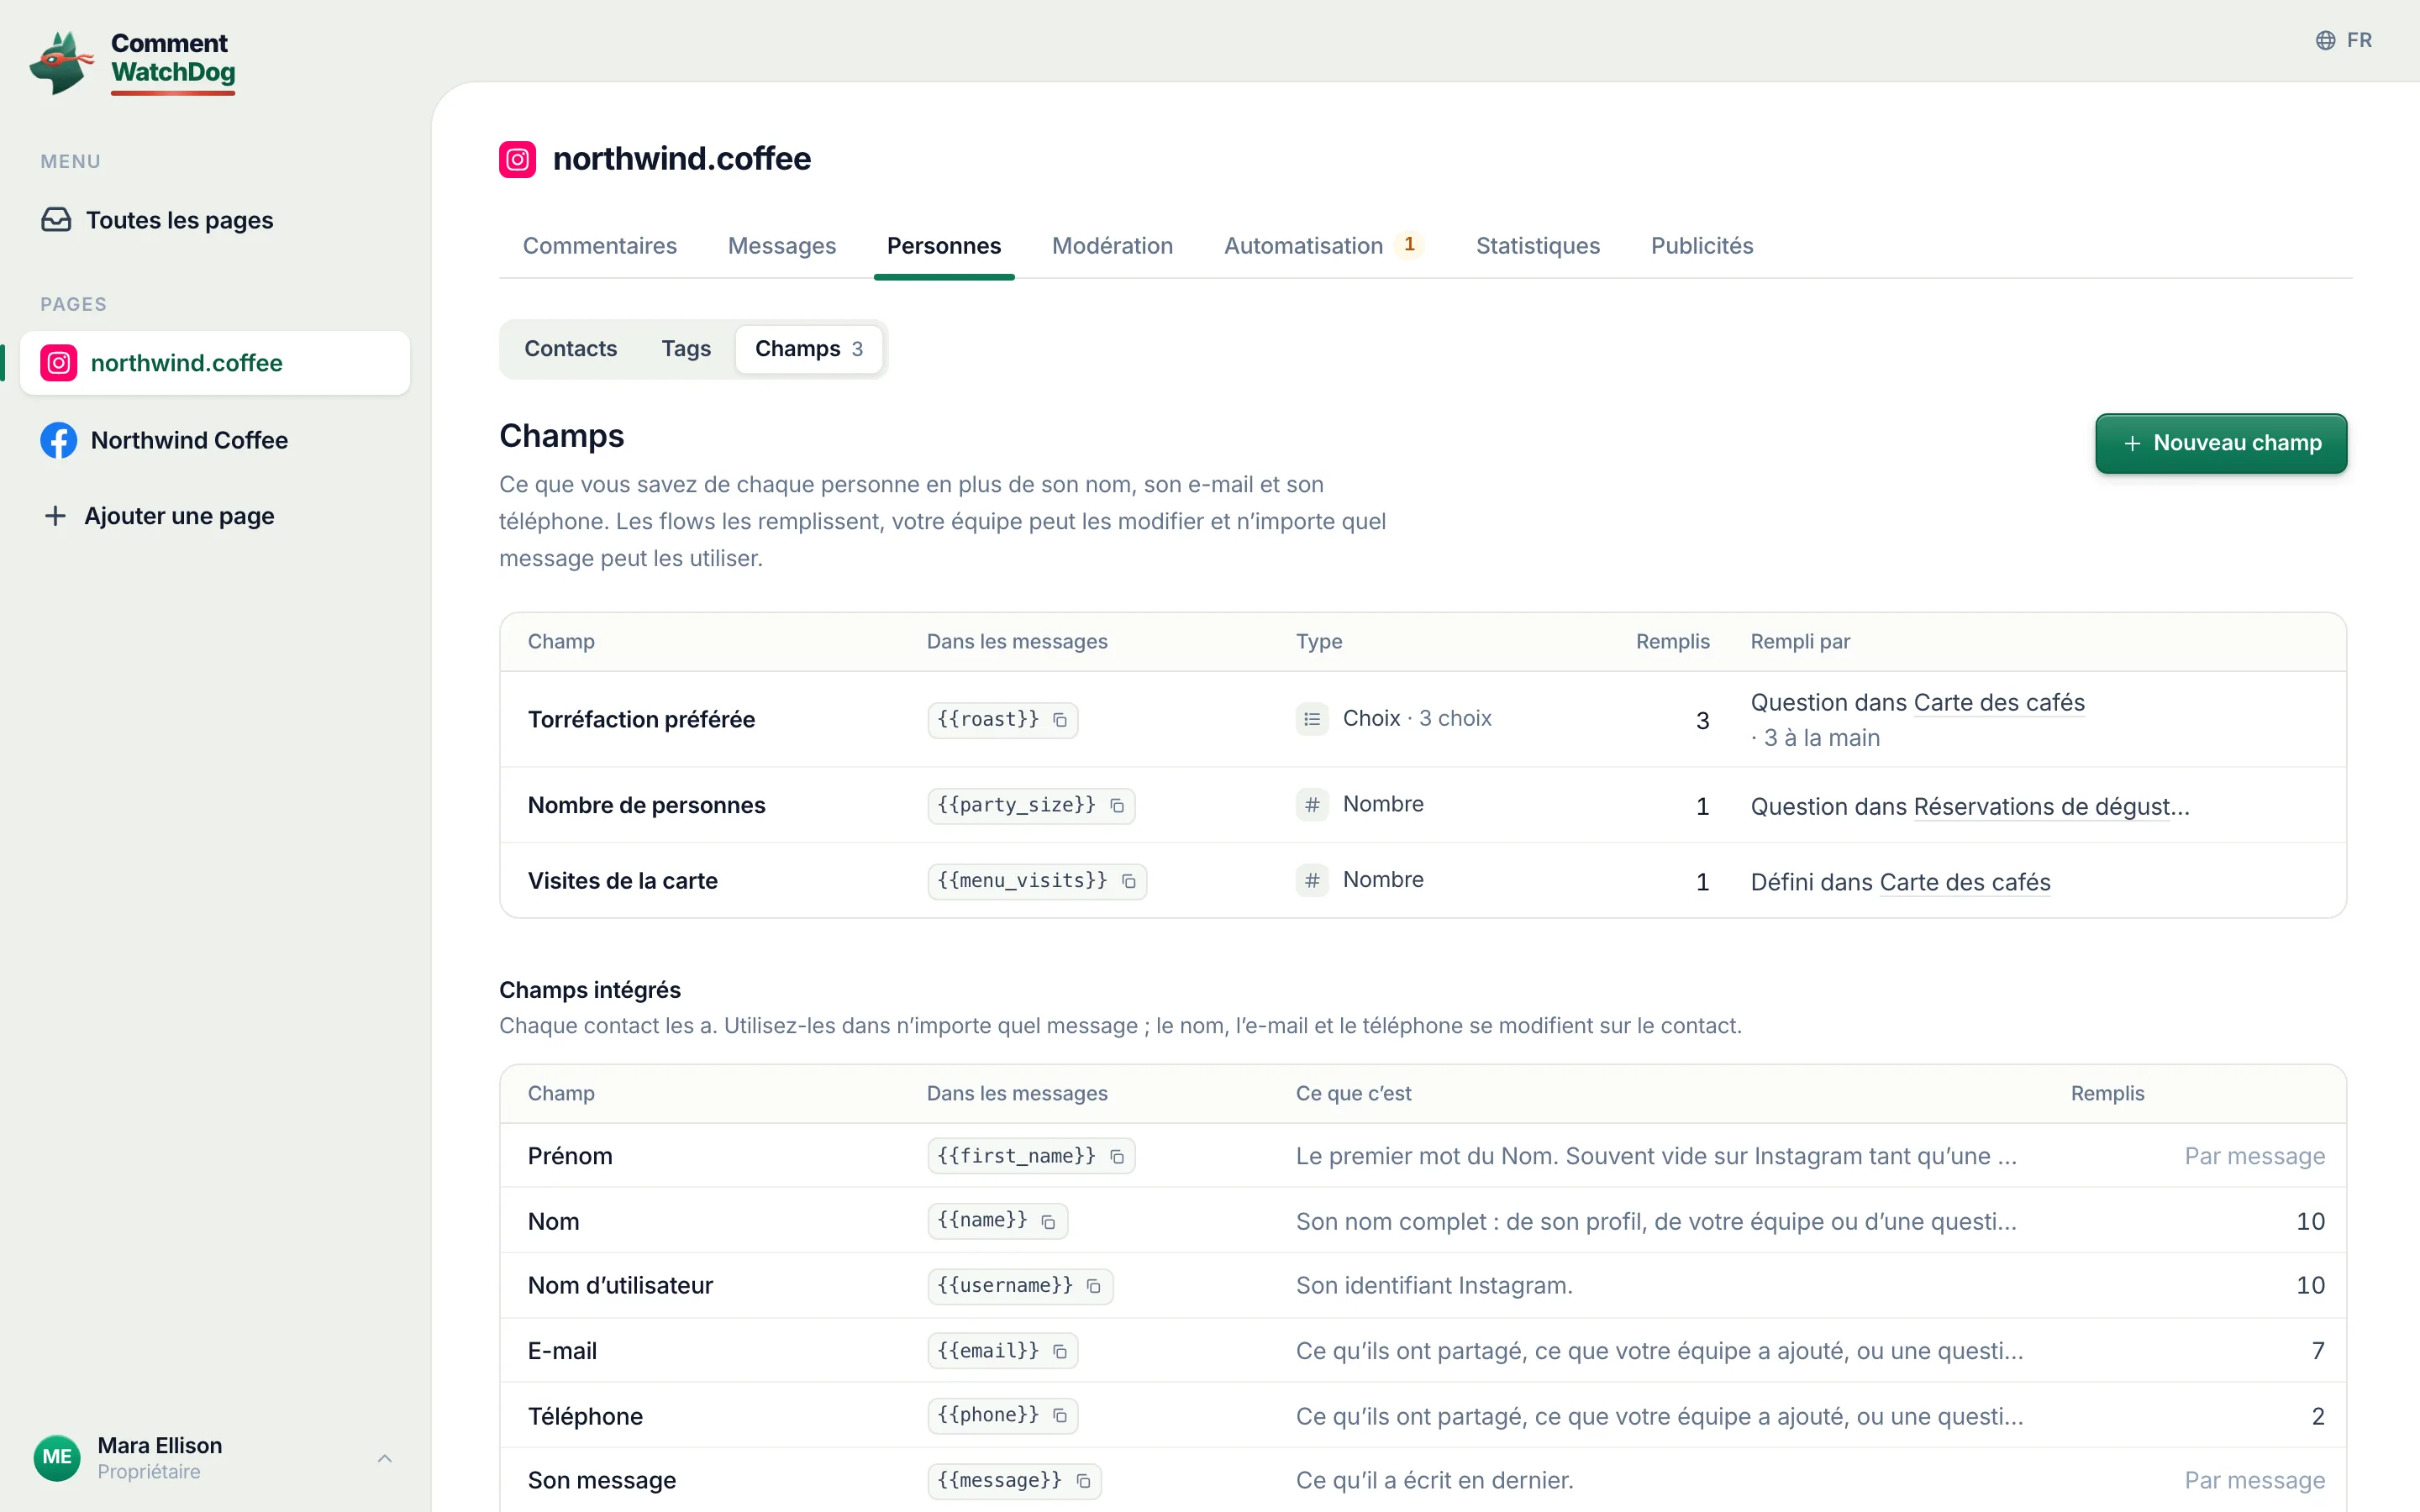Select the Northwind Coffee Facebook page
Viewport: 2420px width, 1512px height.
point(215,440)
